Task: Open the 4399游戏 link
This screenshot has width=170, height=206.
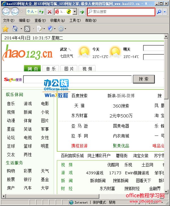Action: pyautogui.click(x=95, y=173)
